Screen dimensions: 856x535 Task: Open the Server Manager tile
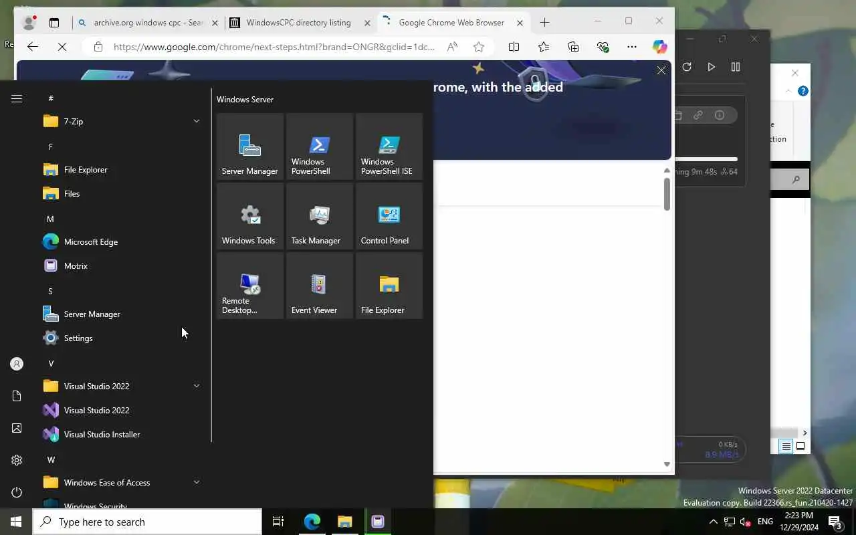[250, 146]
